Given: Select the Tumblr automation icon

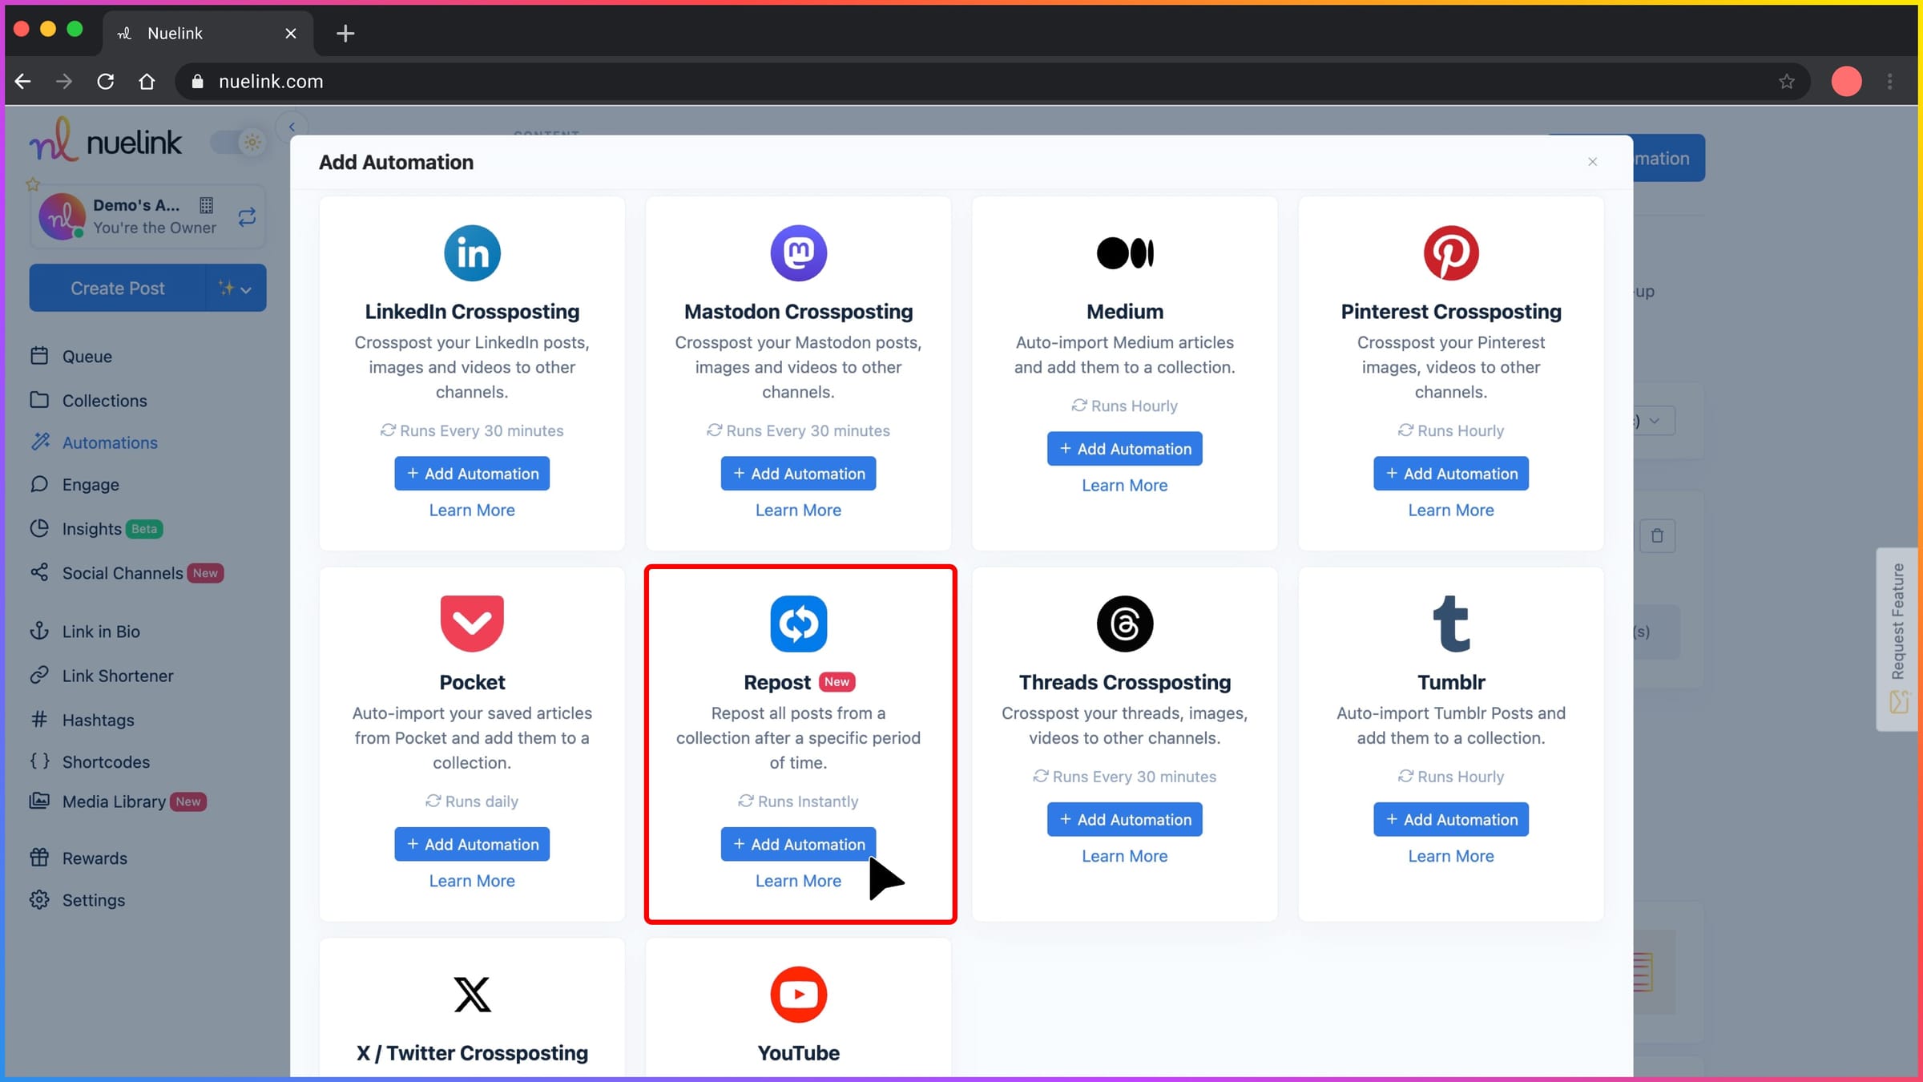Looking at the screenshot, I should coord(1450,624).
